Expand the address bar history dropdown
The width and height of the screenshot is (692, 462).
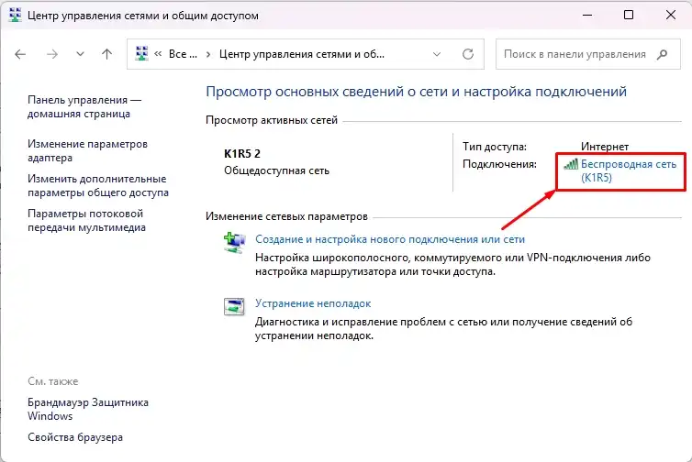pos(437,54)
